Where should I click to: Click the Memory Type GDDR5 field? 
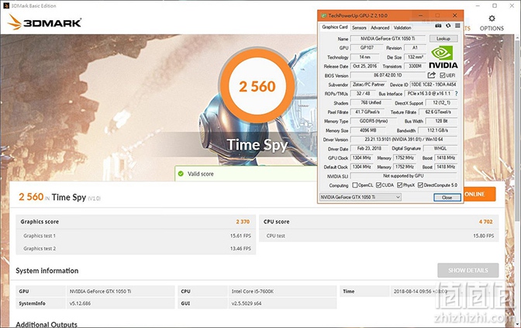374,121
